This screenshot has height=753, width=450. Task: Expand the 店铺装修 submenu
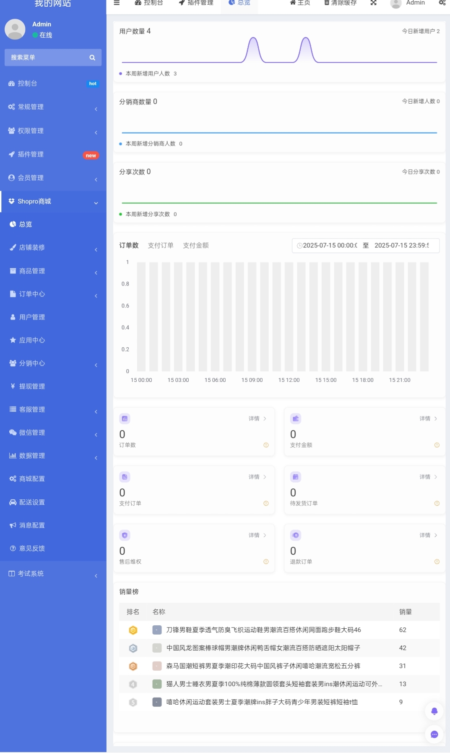point(53,248)
